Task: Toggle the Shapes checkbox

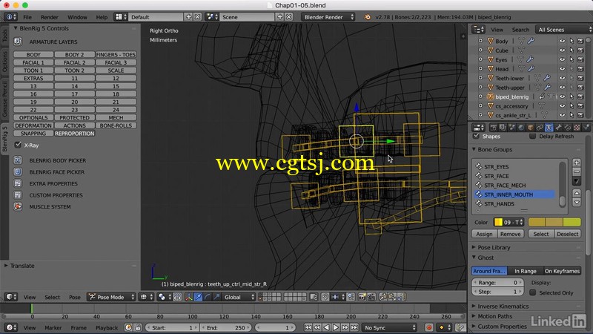Action: pyautogui.click(x=476, y=136)
